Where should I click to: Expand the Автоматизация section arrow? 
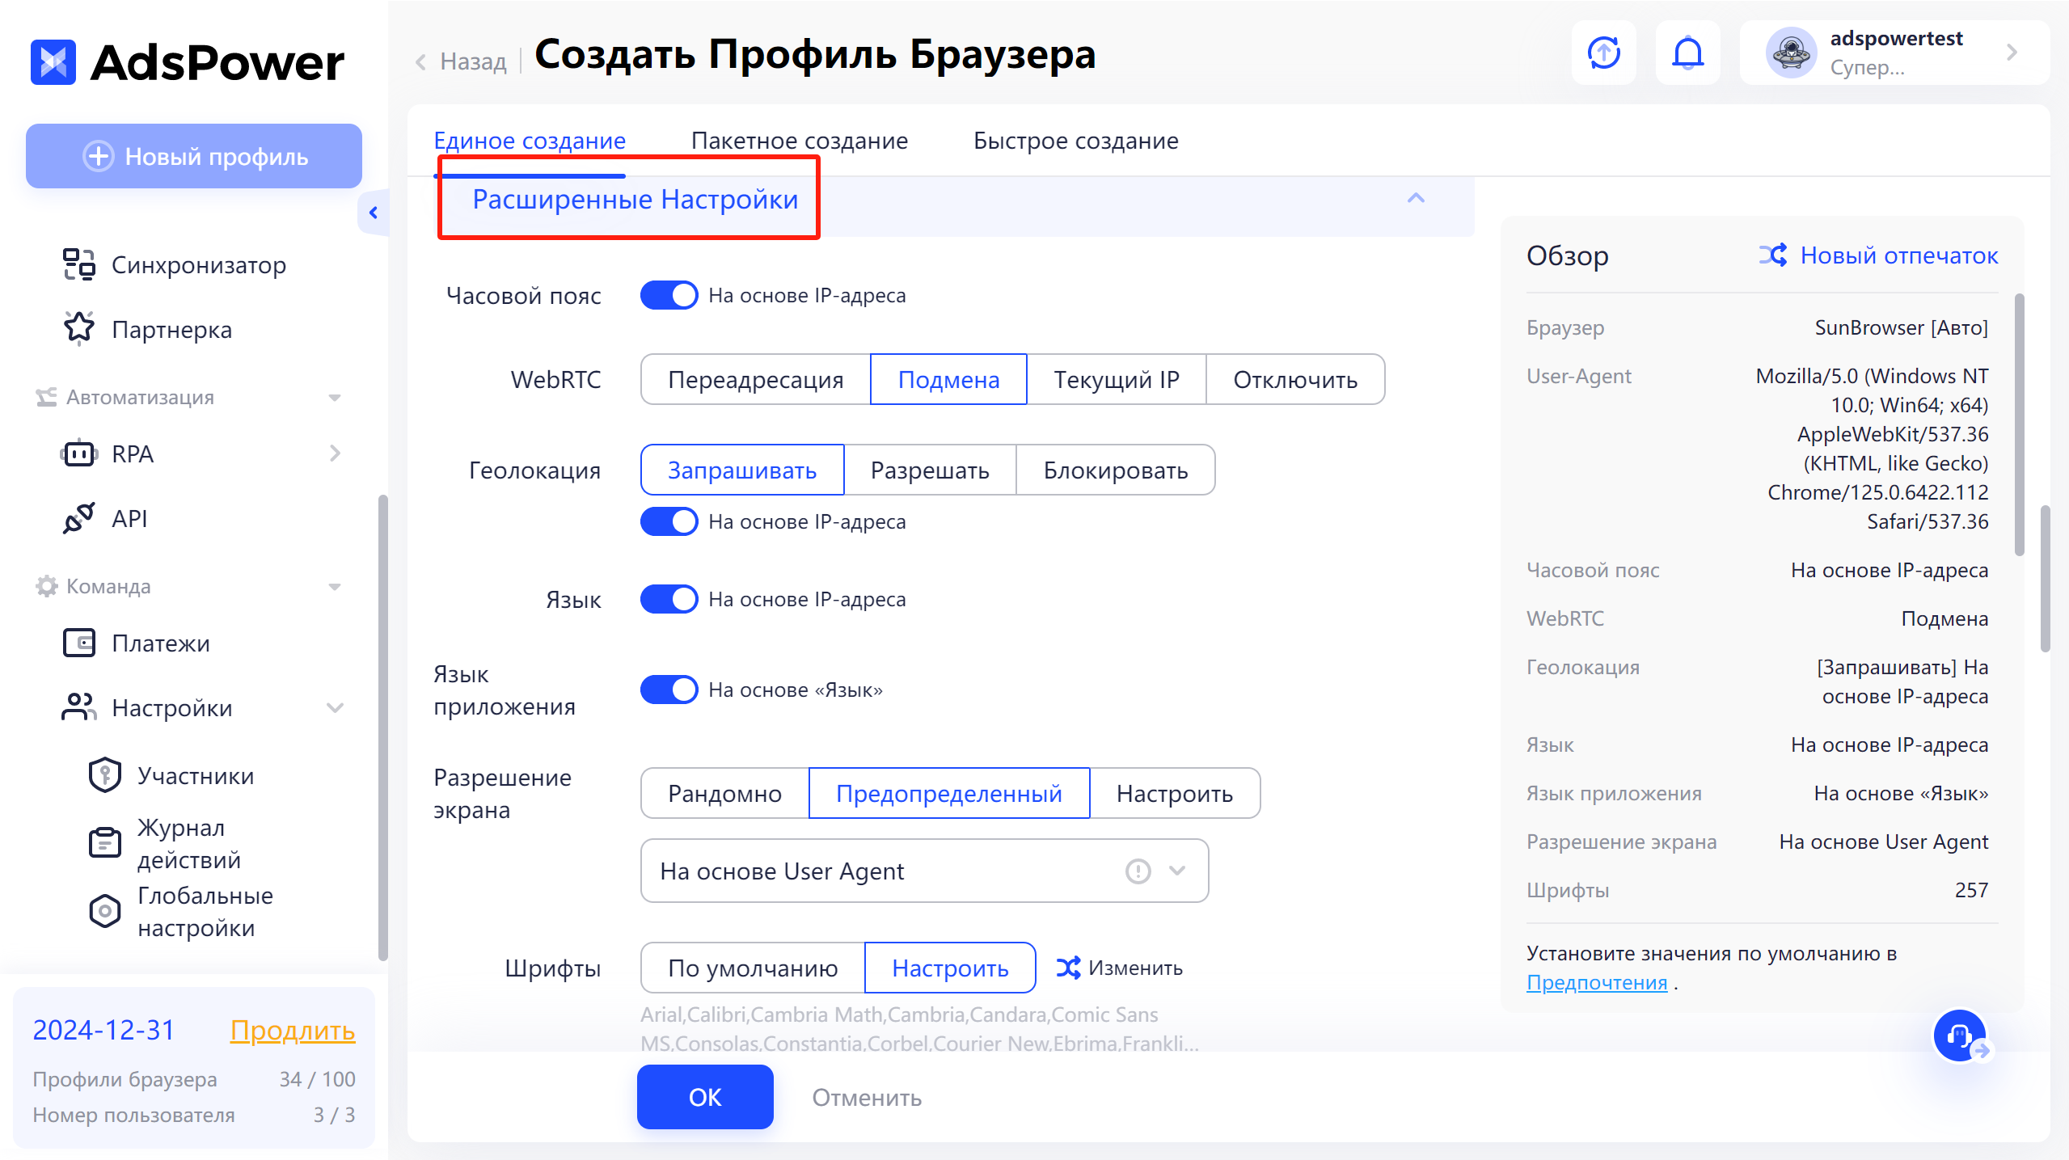coord(334,398)
